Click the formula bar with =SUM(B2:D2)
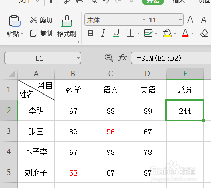 click(x=171, y=58)
